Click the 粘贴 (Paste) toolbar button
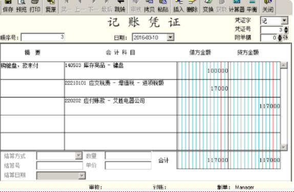 (163, 6)
